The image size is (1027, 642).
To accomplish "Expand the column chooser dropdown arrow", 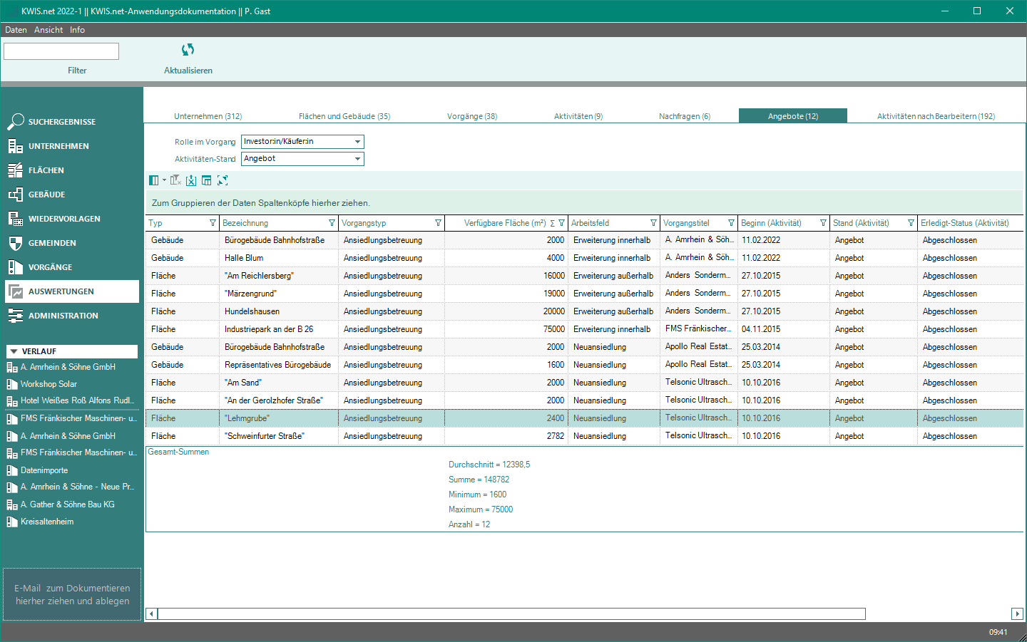I will click(x=164, y=180).
